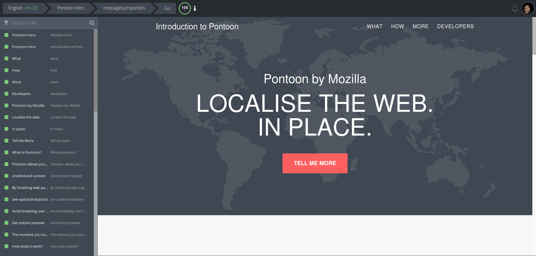The height and width of the screenshot is (256, 536).
Task: Open the messages.properties resource selector
Action: pos(124,8)
